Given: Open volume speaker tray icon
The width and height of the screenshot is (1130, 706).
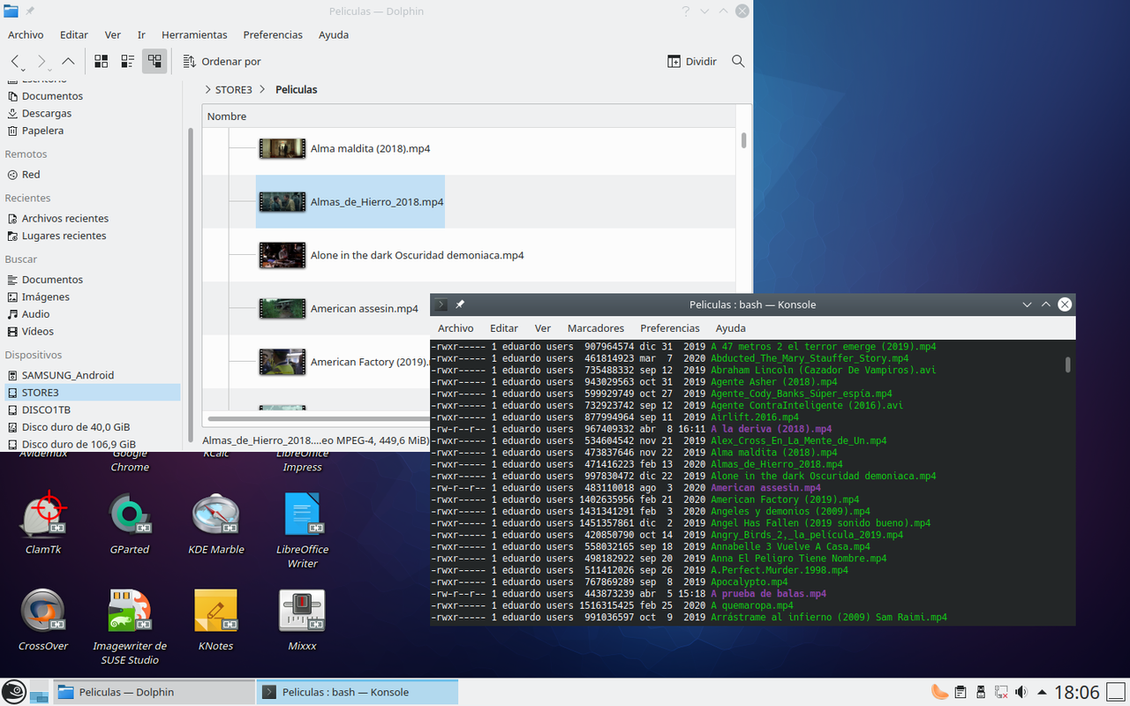Looking at the screenshot, I should pyautogui.click(x=1021, y=692).
